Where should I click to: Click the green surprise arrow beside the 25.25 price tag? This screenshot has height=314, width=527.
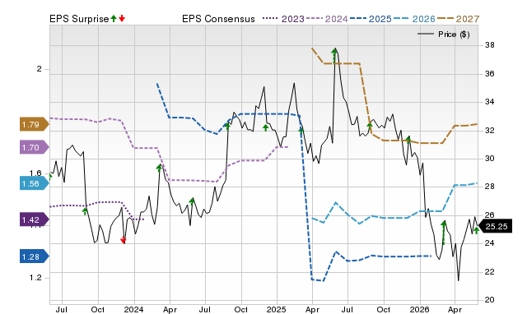[x=476, y=230]
